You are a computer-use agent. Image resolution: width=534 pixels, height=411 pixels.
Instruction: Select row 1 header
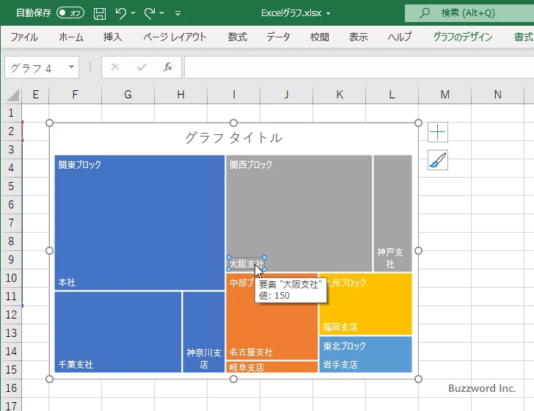11,113
